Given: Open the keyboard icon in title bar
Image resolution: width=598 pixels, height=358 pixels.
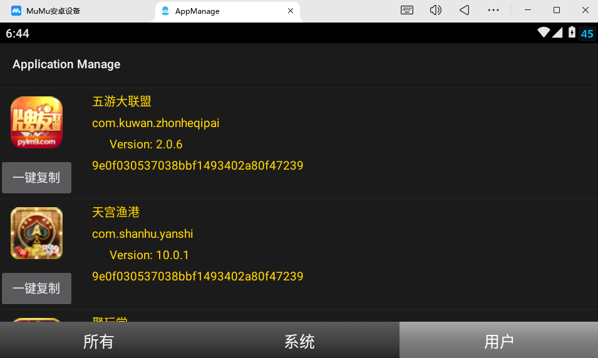Looking at the screenshot, I should (x=407, y=11).
